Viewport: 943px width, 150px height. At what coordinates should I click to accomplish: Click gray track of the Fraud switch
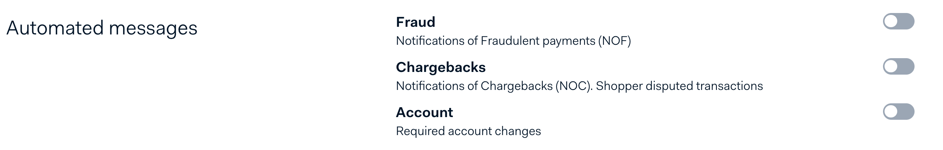click(906, 21)
